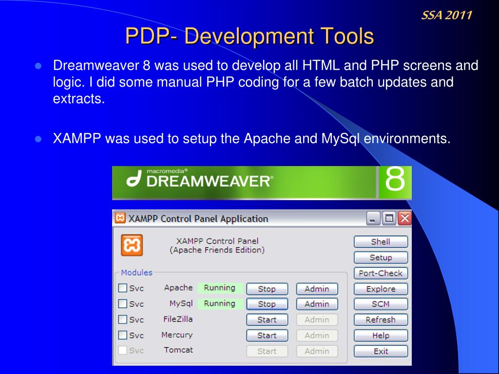The image size is (499, 374).
Task: Click the Refresh button
Action: tap(381, 319)
